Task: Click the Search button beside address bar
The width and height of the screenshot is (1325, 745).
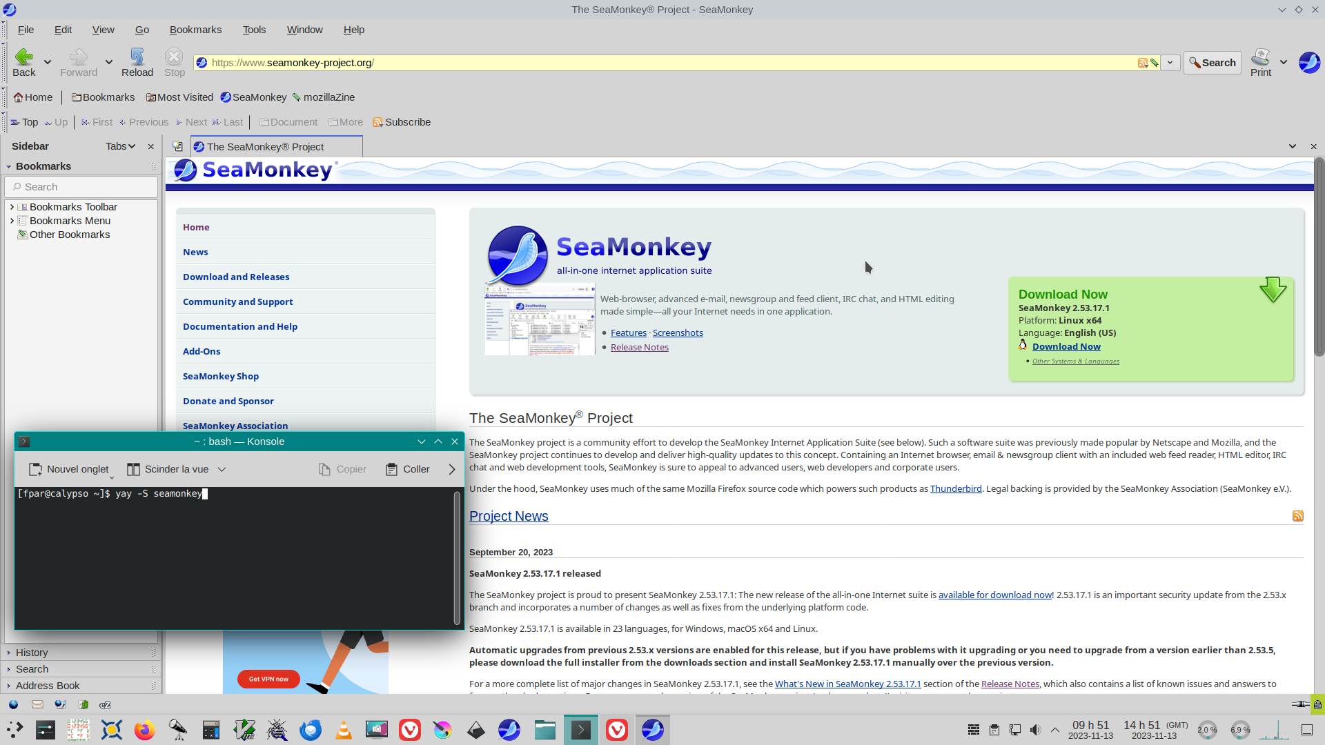Action: click(x=1212, y=63)
